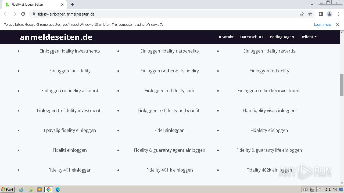Open Fidelity & guaranty agent einloggen
Screen dimensions: 344x193
170,150
